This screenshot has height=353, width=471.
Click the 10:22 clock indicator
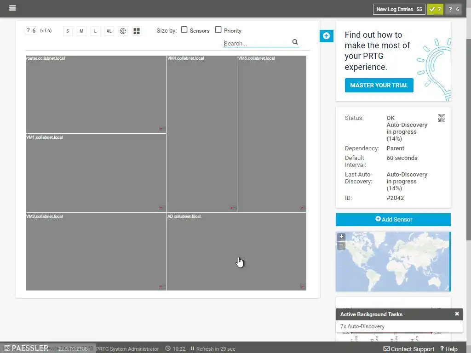[175, 349]
